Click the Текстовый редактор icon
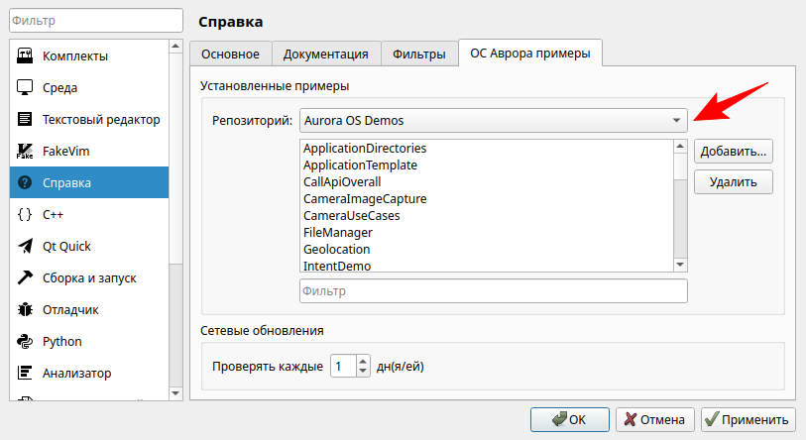806x440 pixels. point(26,119)
